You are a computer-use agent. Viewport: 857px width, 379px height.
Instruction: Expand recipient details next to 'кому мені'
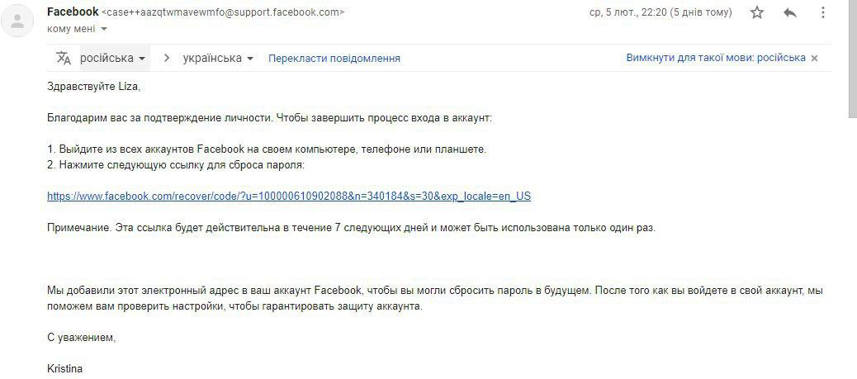(104, 28)
